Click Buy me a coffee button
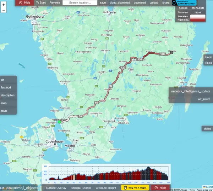The width and height of the screenshot is (213, 191). click(x=135, y=188)
